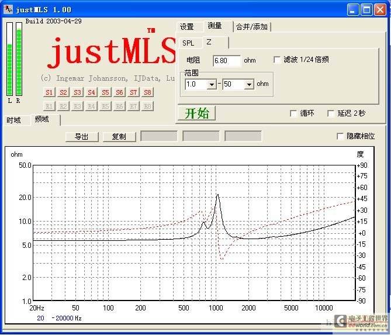
Task: Click the green 开始 start button
Action: coord(197,113)
